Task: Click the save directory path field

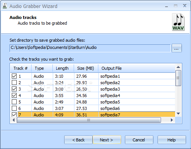Action: pos(90,48)
